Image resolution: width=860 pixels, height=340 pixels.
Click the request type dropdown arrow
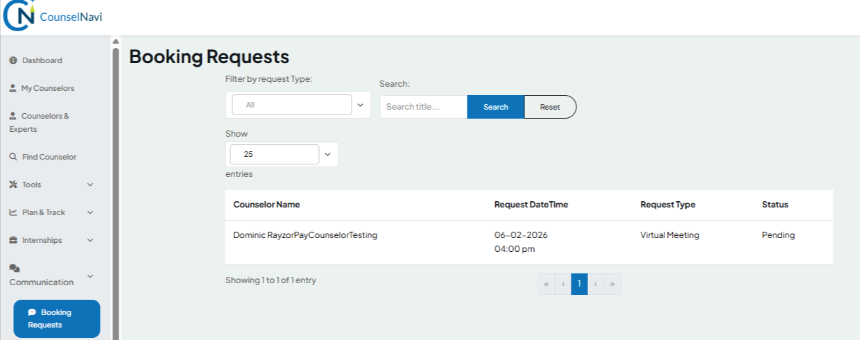[x=360, y=105]
